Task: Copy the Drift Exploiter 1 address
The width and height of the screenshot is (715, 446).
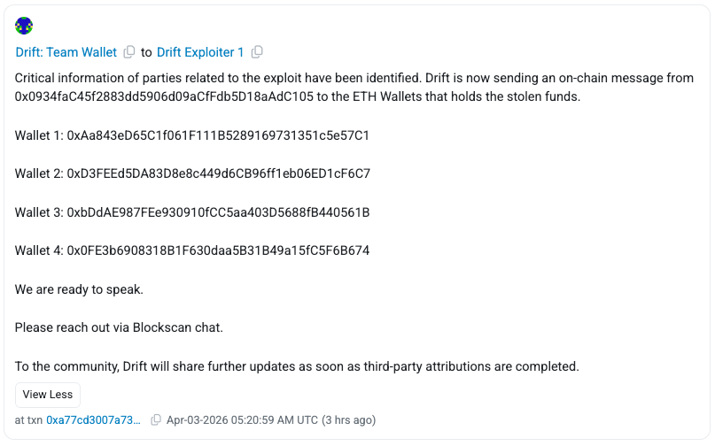Action: [257, 52]
